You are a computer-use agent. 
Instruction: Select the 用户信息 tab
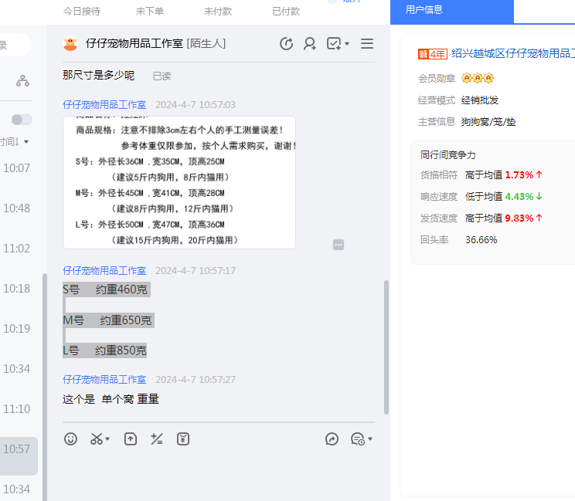pyautogui.click(x=424, y=10)
